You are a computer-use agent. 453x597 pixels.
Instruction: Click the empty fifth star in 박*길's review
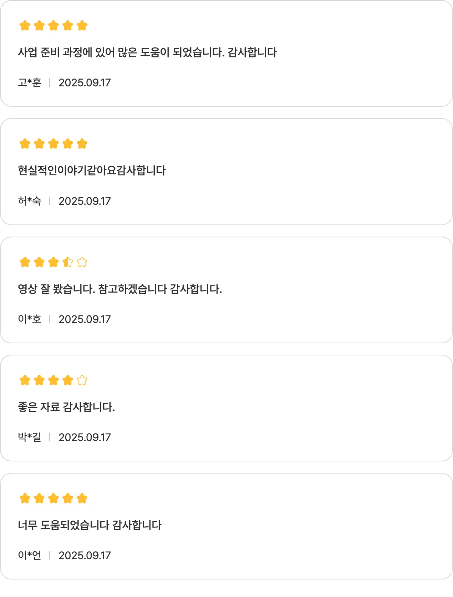tap(82, 380)
